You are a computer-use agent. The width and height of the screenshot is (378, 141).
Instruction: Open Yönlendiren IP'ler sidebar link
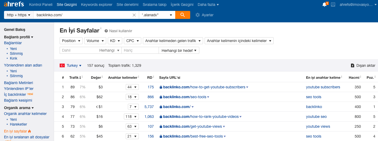[x=19, y=89]
